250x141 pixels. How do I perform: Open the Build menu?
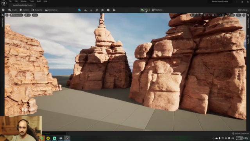click(39, 1)
